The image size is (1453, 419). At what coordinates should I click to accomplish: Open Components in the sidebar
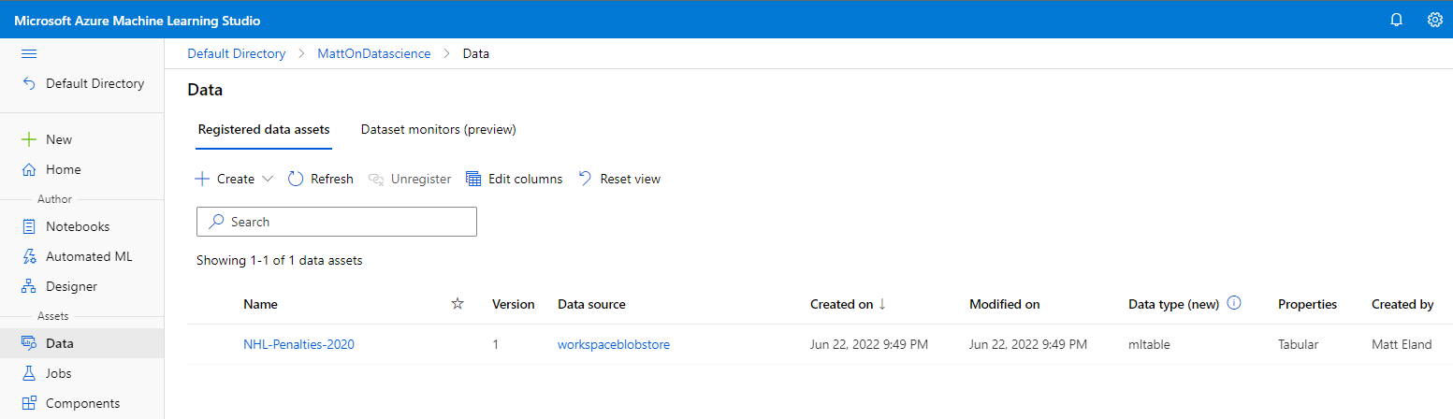pyautogui.click(x=81, y=404)
